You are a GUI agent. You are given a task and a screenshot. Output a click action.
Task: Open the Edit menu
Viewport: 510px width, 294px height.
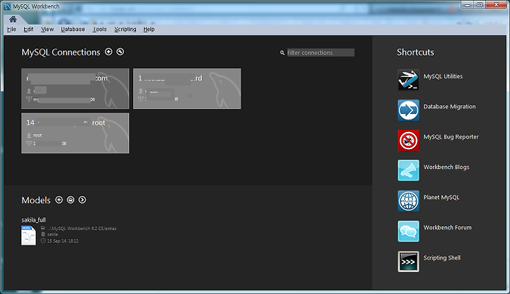click(x=28, y=29)
